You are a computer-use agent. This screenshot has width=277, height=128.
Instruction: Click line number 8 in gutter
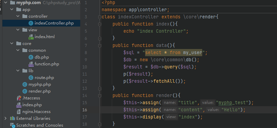86,52
